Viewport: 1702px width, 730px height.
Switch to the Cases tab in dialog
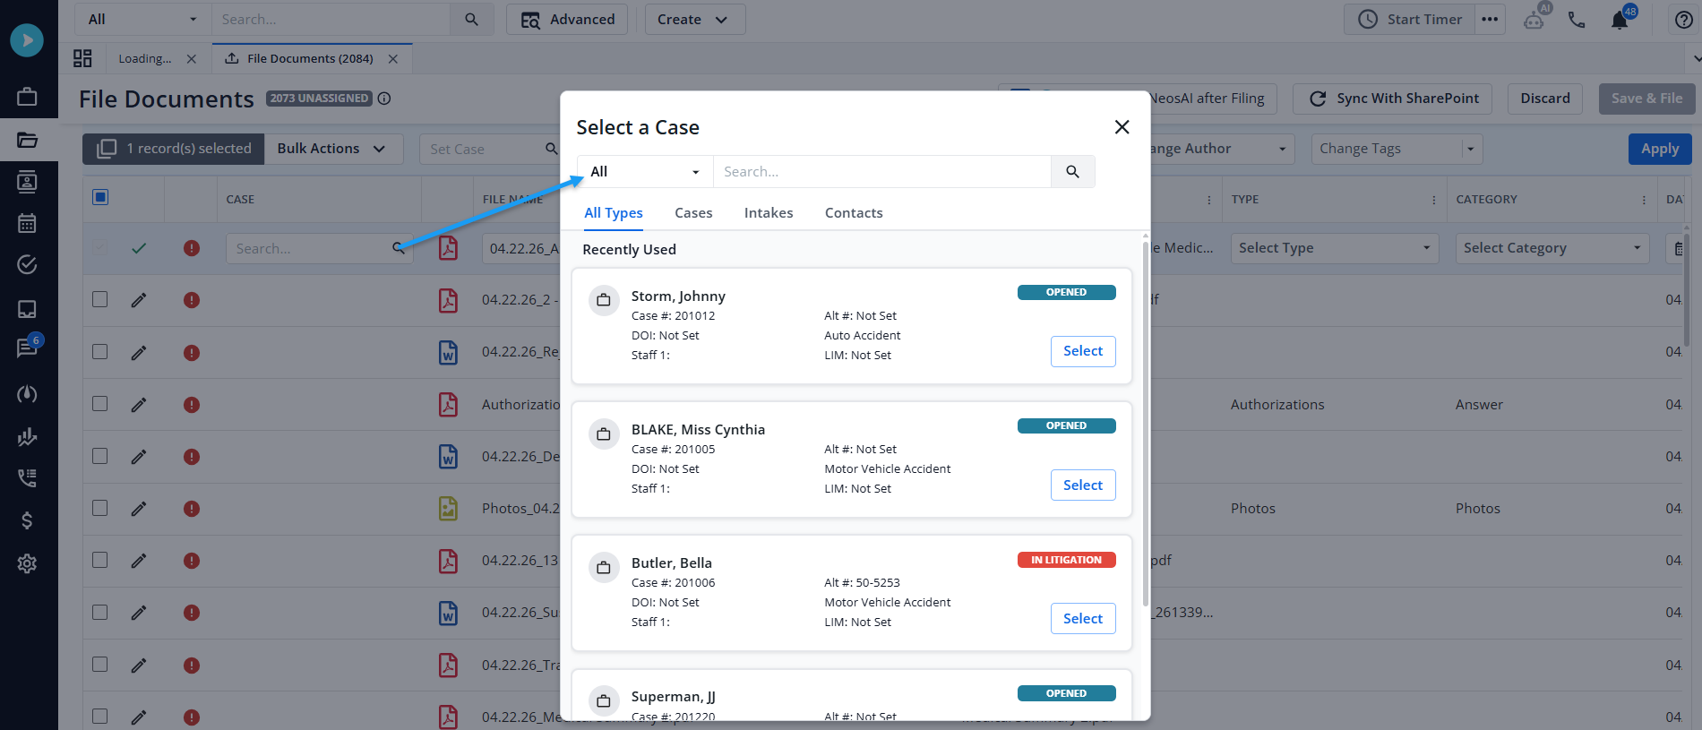coord(693,213)
